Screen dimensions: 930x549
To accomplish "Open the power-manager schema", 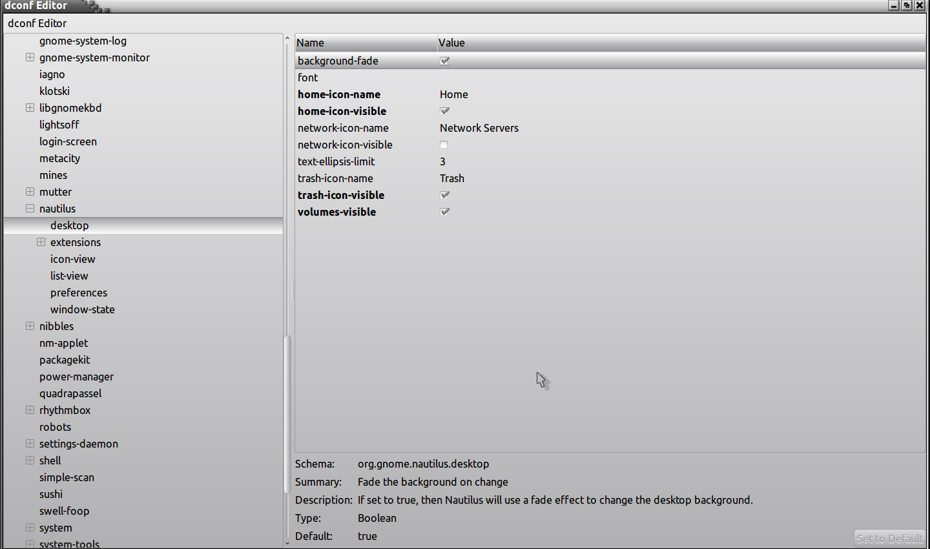I will click(x=76, y=377).
